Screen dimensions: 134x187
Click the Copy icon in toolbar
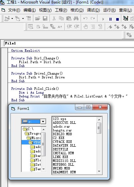point(61,19)
